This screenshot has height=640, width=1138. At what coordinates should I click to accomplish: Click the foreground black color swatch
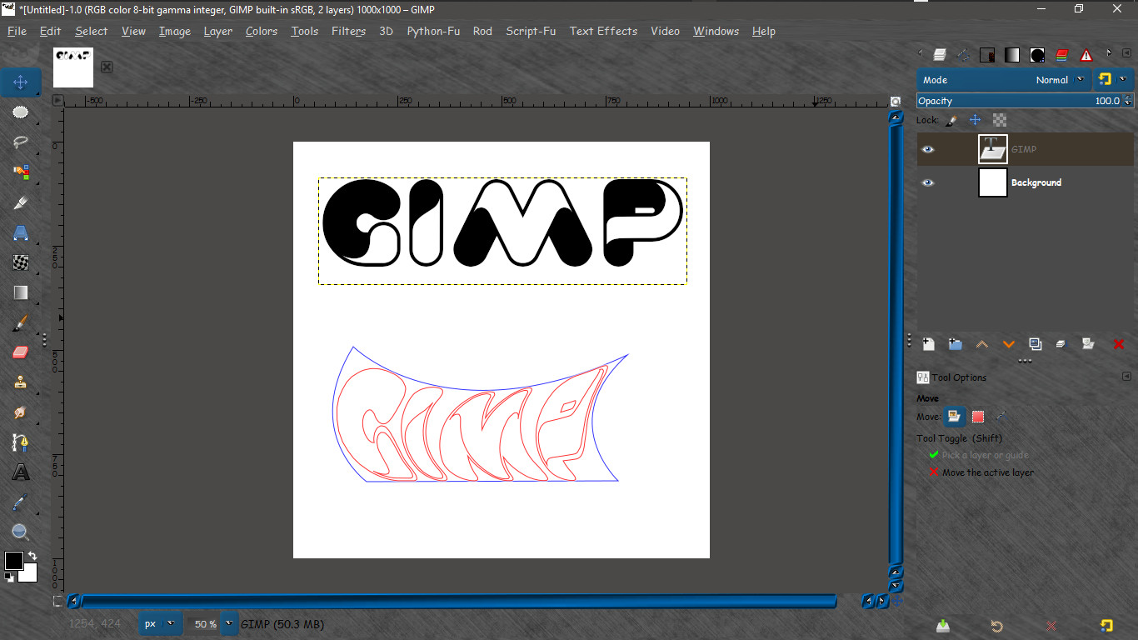click(x=14, y=560)
